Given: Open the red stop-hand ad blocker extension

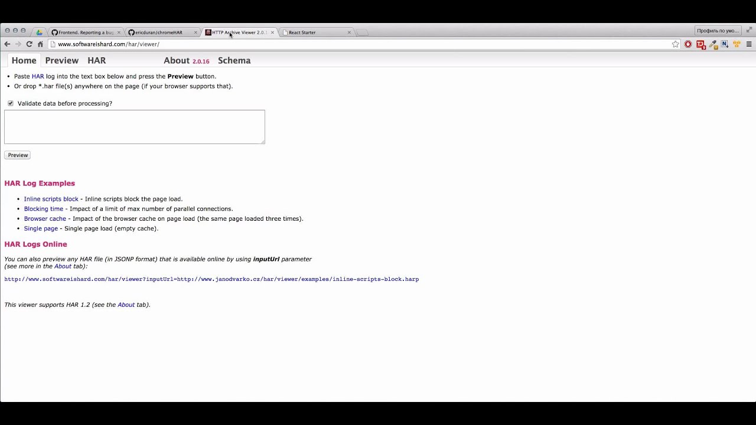Looking at the screenshot, I should (688, 44).
